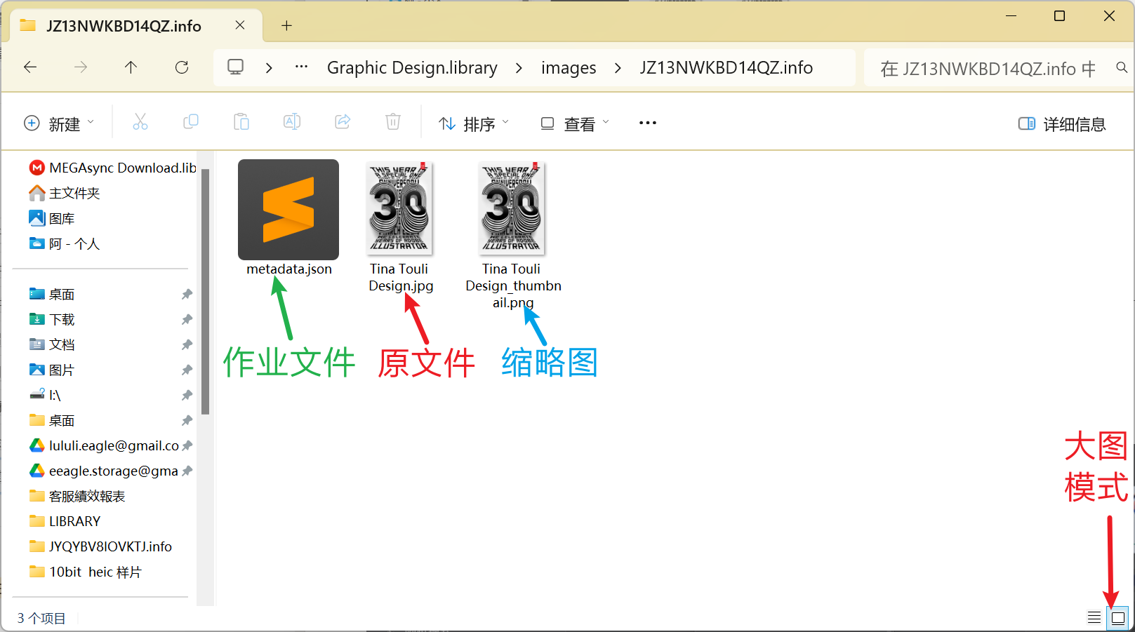
Task: Click the Share icon in toolbar
Action: coord(343,123)
